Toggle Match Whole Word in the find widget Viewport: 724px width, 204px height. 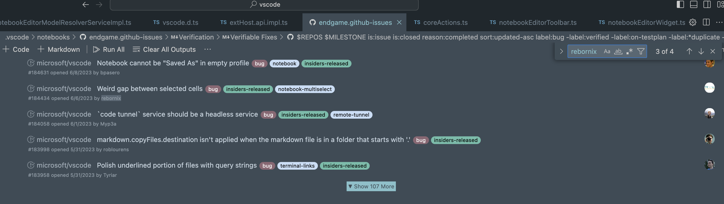click(x=618, y=51)
